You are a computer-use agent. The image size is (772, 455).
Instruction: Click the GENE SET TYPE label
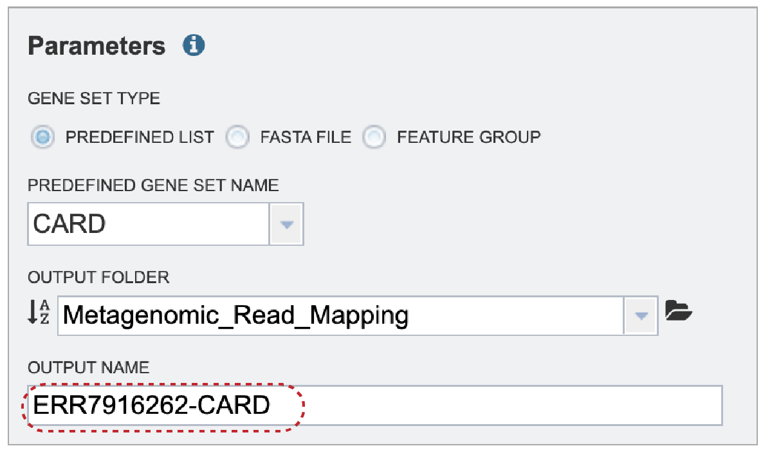coord(94,98)
